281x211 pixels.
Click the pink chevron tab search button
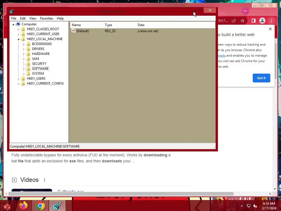(x=245, y=11)
